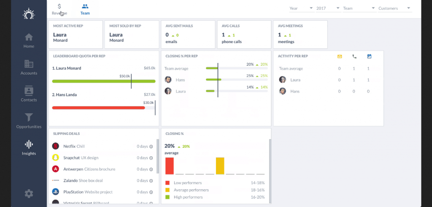Open the Team filter dropdown
The height and width of the screenshot is (207, 432).
coord(359,8)
